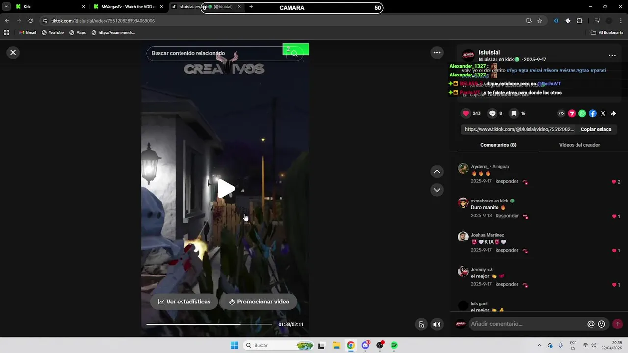Toggle the floating player icon
The image size is (628, 353).
421,324
